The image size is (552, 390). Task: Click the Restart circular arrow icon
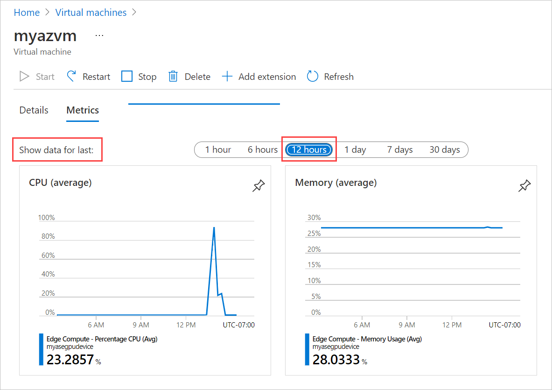tap(71, 77)
